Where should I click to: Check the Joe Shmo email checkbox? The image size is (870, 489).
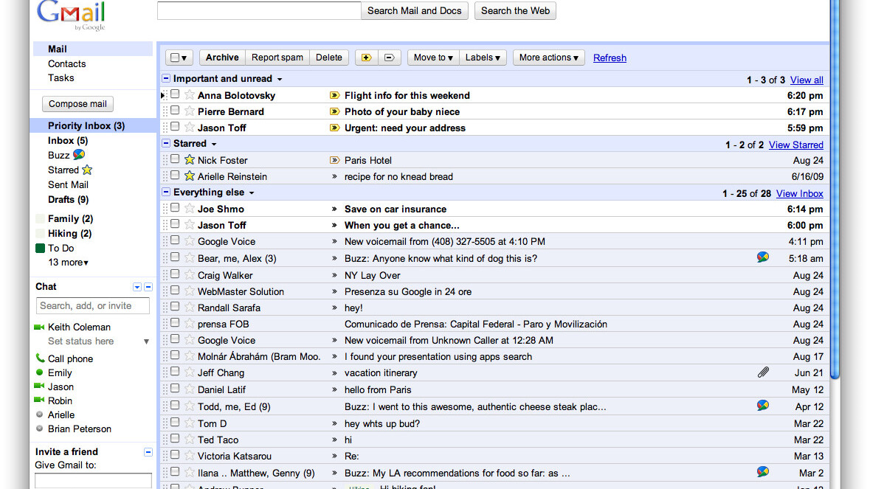point(175,209)
